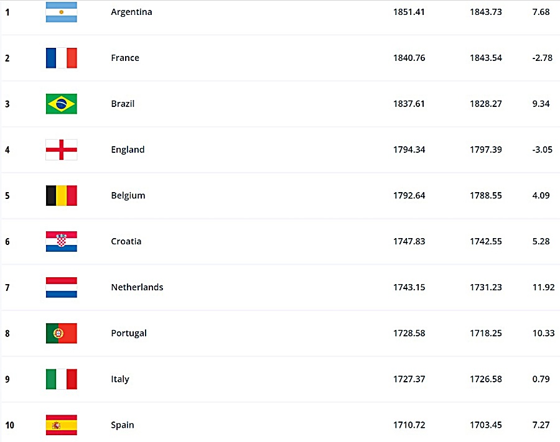Open the France team link
This screenshot has height=442, width=560.
[x=125, y=58]
